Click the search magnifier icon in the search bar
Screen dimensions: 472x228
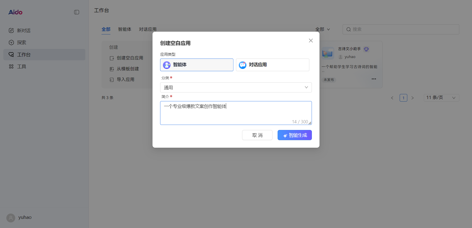coord(349,29)
